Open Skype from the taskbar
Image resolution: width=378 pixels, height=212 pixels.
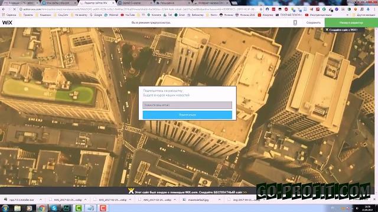[54, 208]
